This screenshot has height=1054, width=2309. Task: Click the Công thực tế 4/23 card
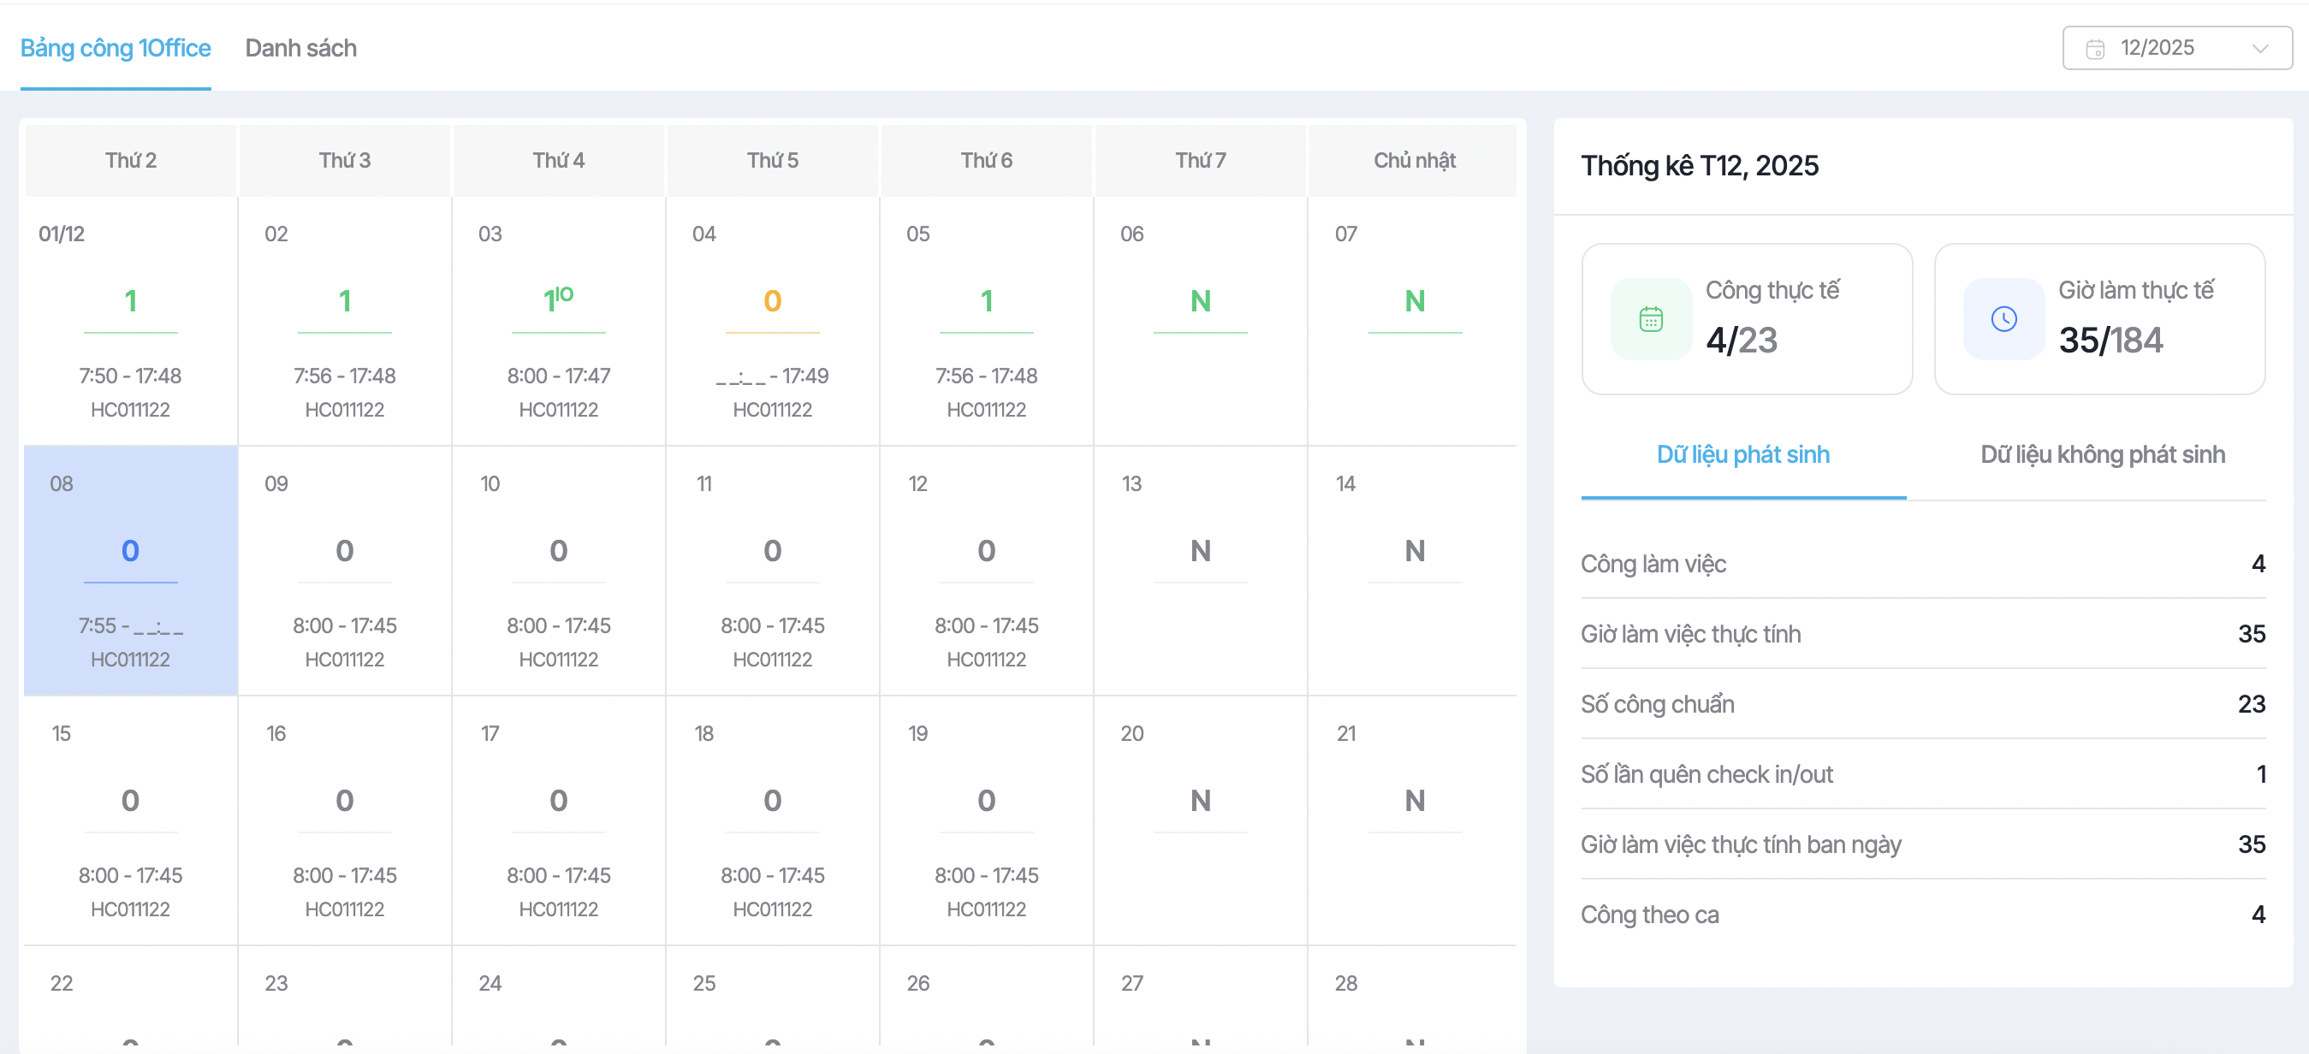(x=1746, y=319)
